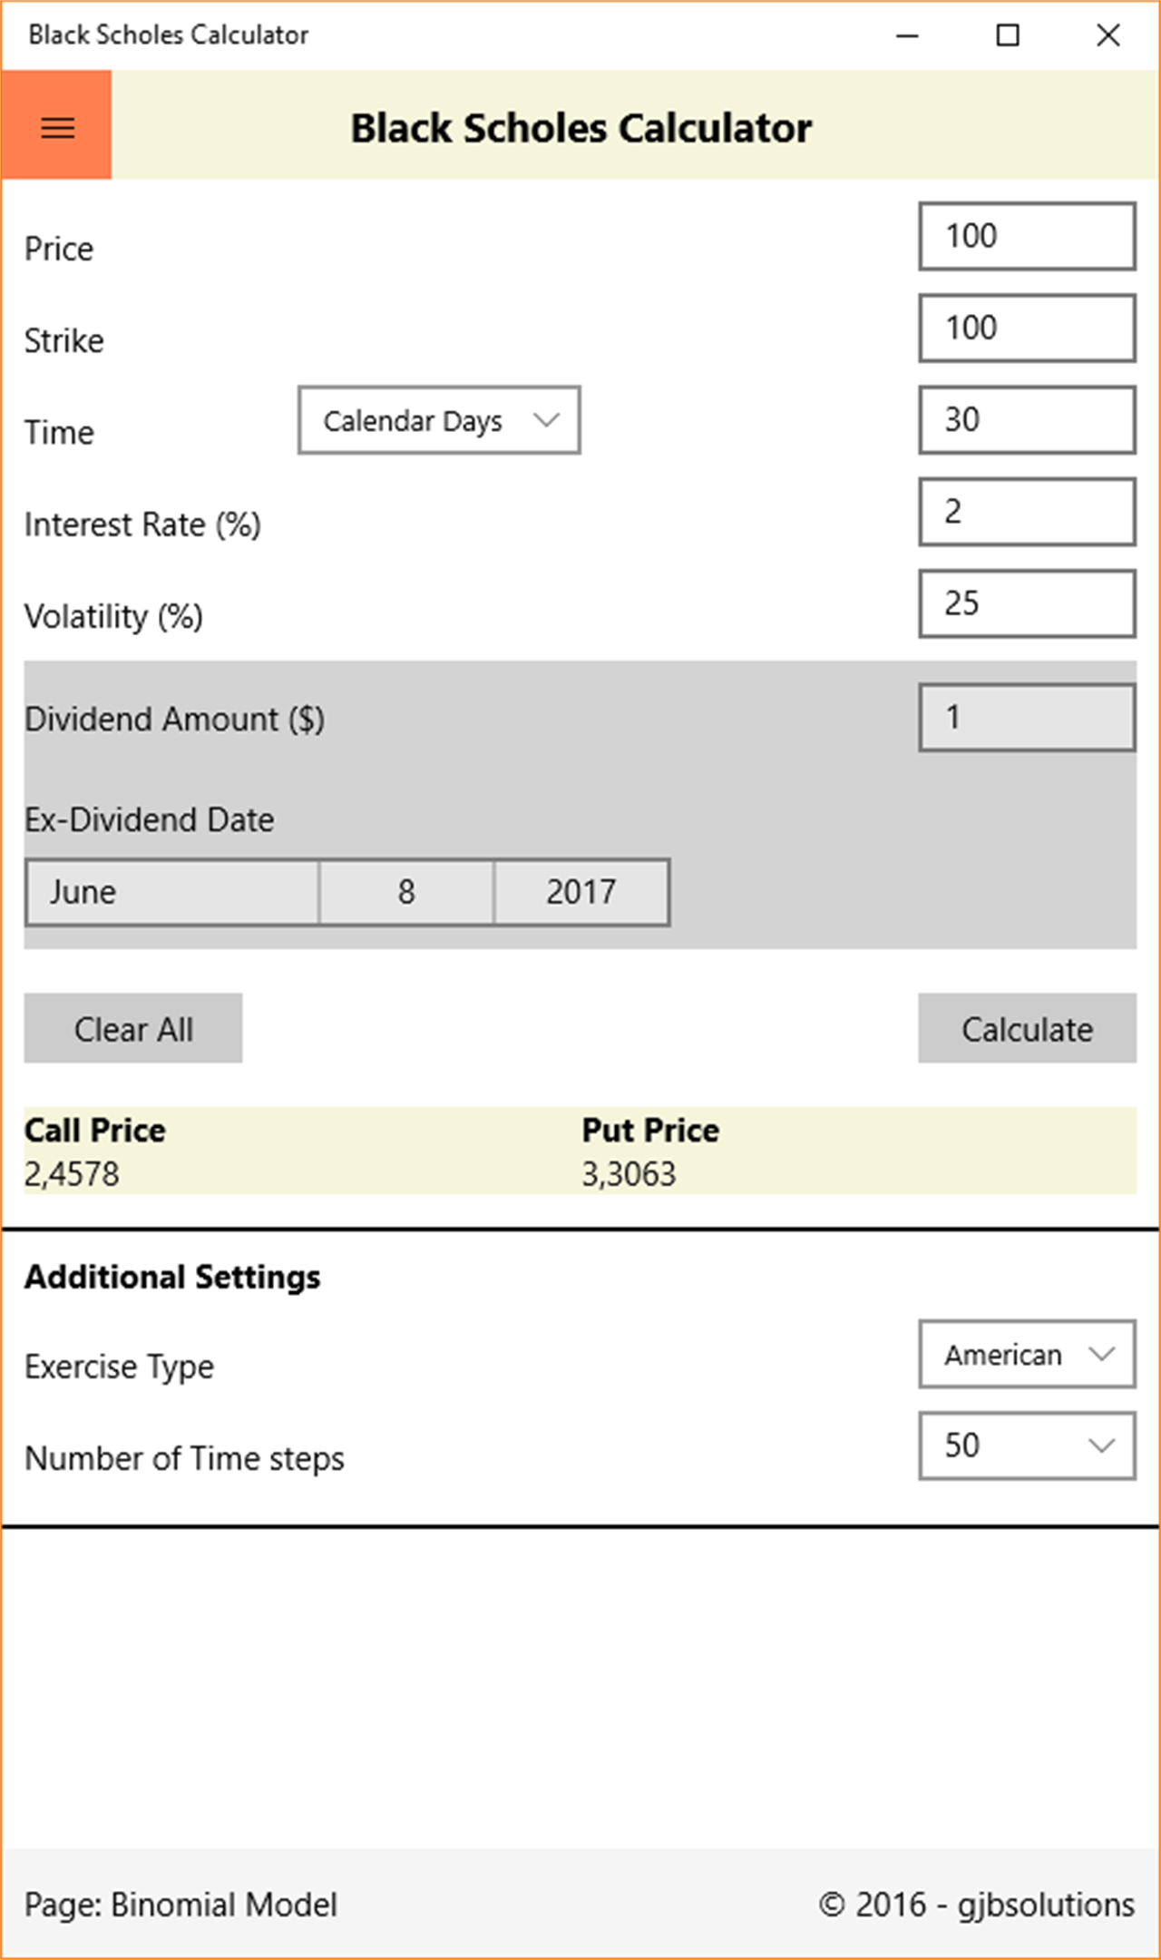
Task: Open the Number of Time steps dropdown
Action: pyautogui.click(x=1027, y=1445)
